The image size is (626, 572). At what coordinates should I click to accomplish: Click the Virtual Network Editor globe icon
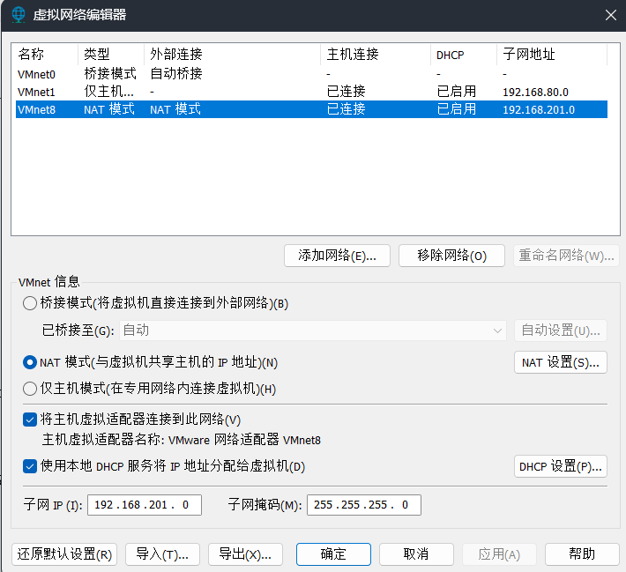click(19, 14)
